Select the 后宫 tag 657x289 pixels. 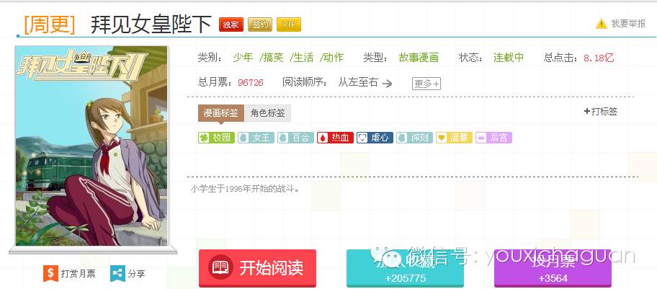pyautogui.click(x=493, y=138)
